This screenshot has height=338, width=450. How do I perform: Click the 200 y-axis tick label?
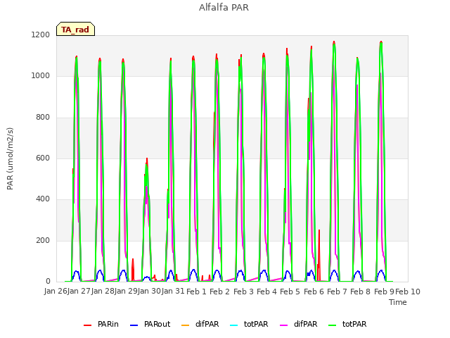43,241
